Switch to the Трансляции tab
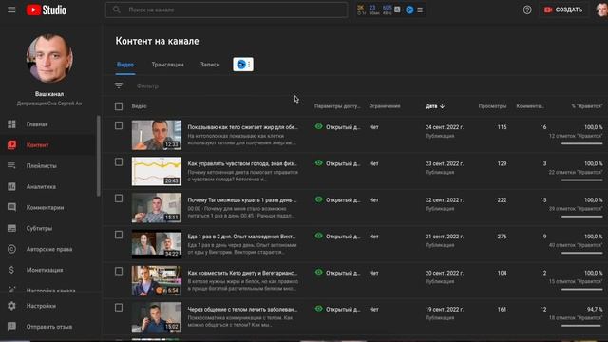This screenshot has height=342, width=608. 167,65
